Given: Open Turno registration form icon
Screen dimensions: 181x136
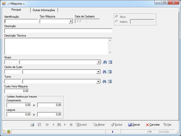Looking at the screenshot, I should click(110, 82).
